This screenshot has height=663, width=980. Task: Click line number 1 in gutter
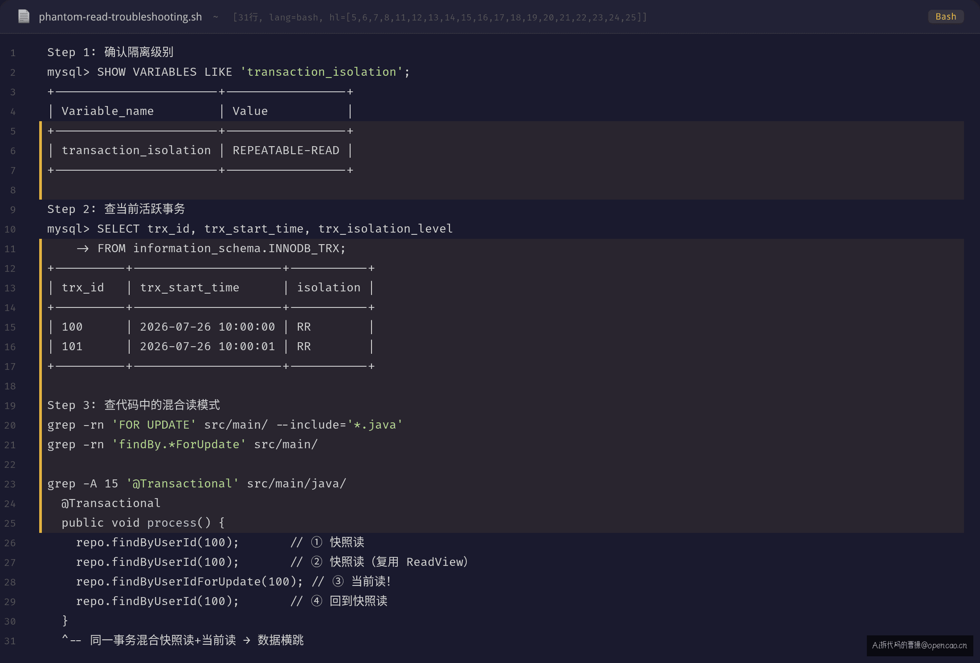[13, 53]
